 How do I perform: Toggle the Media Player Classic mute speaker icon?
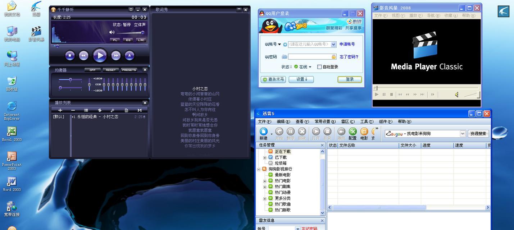click(457, 95)
